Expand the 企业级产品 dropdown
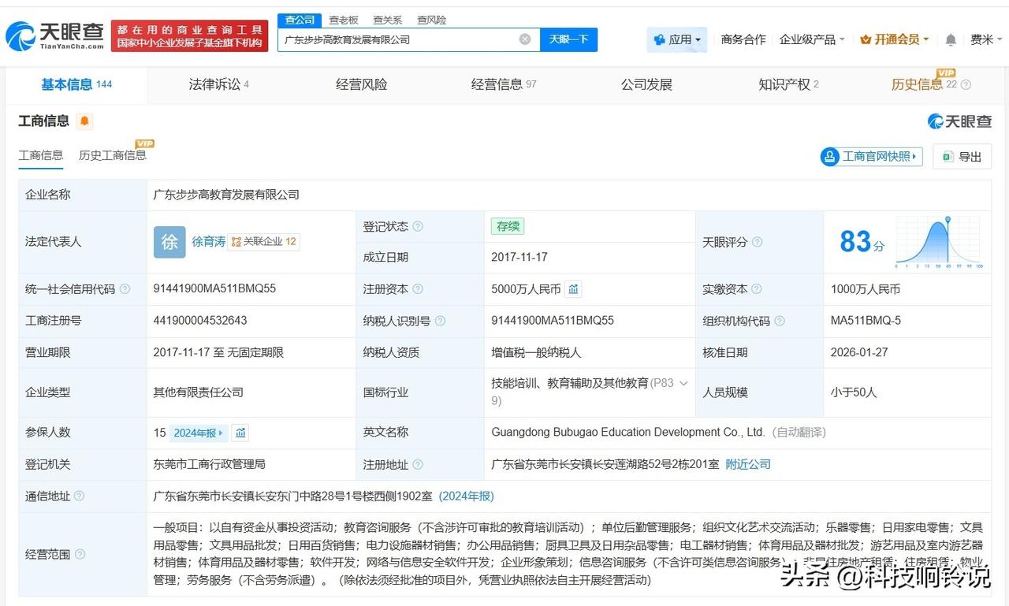The image size is (1009, 606). pos(812,39)
